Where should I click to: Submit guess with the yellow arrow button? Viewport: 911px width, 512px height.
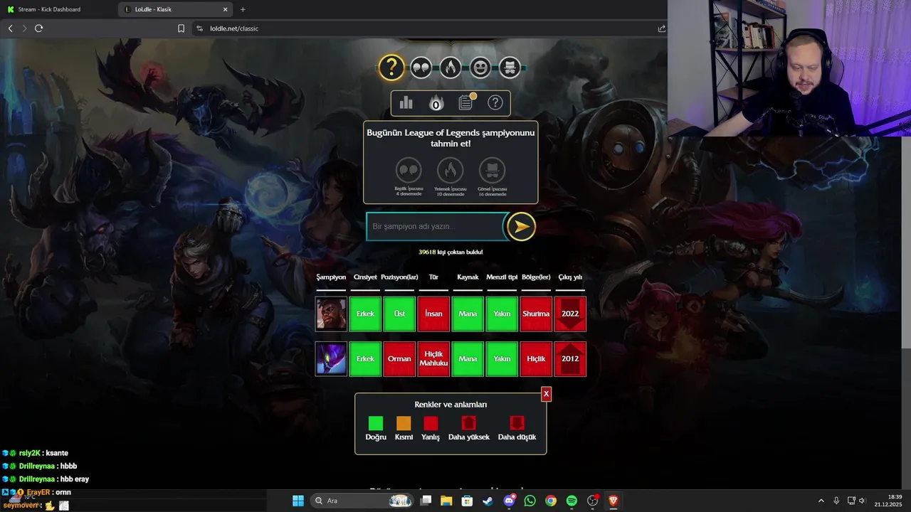click(521, 226)
